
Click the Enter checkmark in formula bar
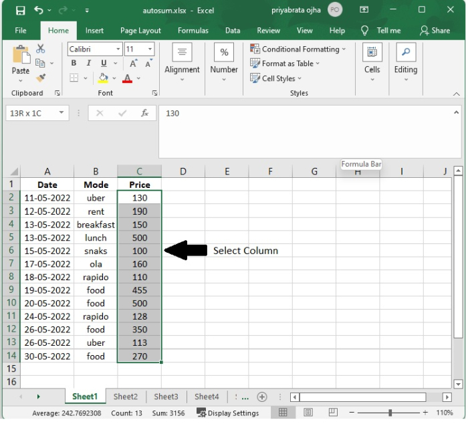point(122,113)
